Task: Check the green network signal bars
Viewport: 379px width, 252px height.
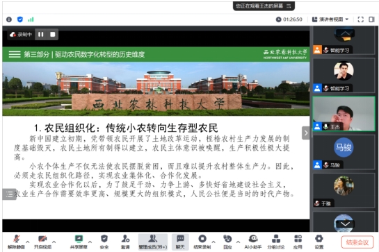Action: click(x=31, y=19)
